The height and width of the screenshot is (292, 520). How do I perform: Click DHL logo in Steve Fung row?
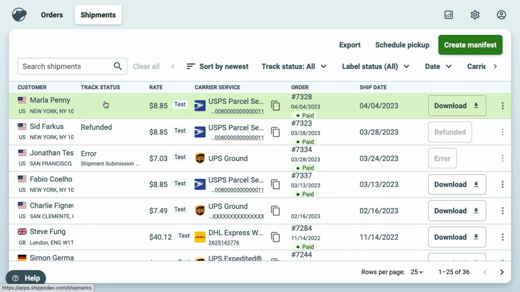(x=200, y=237)
